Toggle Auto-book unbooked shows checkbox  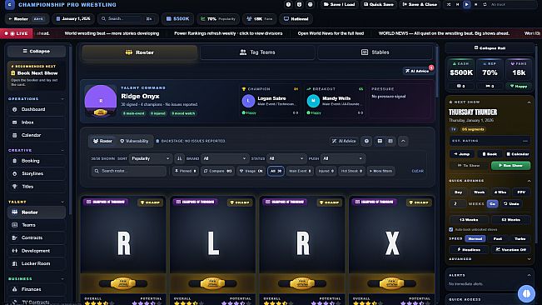tap(451, 230)
